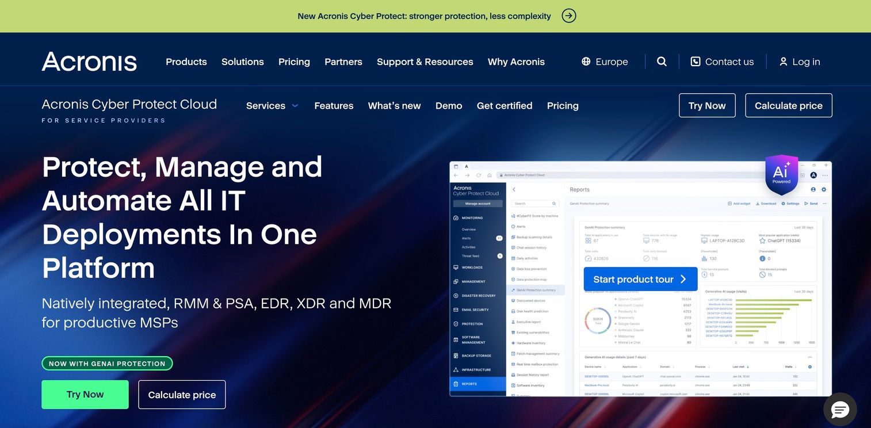Open the Solutions menu

pos(243,62)
